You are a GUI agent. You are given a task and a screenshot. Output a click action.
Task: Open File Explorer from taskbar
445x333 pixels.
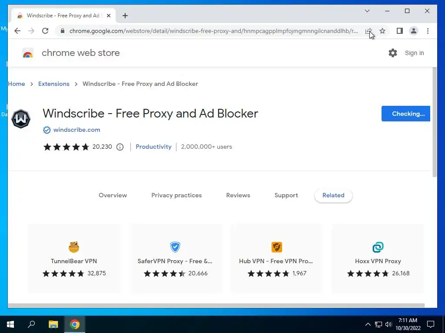(x=53, y=324)
